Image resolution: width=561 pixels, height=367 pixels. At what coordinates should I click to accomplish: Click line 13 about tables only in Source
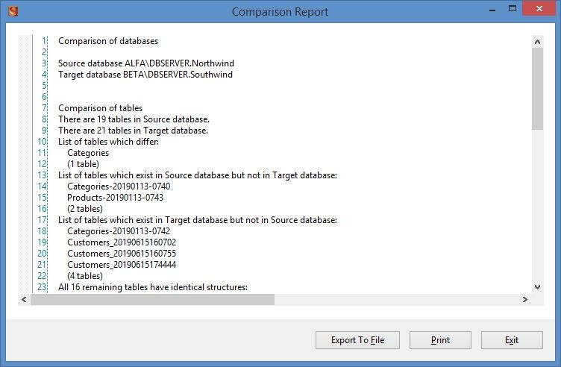(x=198, y=175)
